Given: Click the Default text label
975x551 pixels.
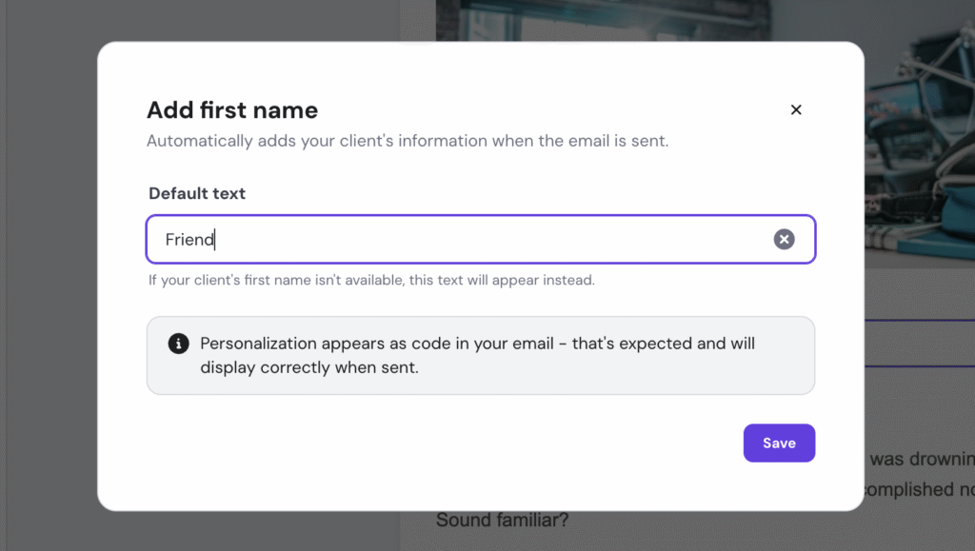Looking at the screenshot, I should click(197, 193).
